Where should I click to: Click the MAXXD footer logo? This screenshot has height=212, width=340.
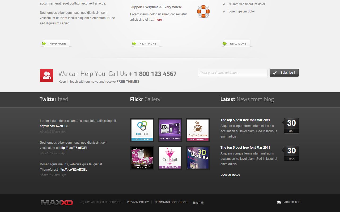[57, 203]
